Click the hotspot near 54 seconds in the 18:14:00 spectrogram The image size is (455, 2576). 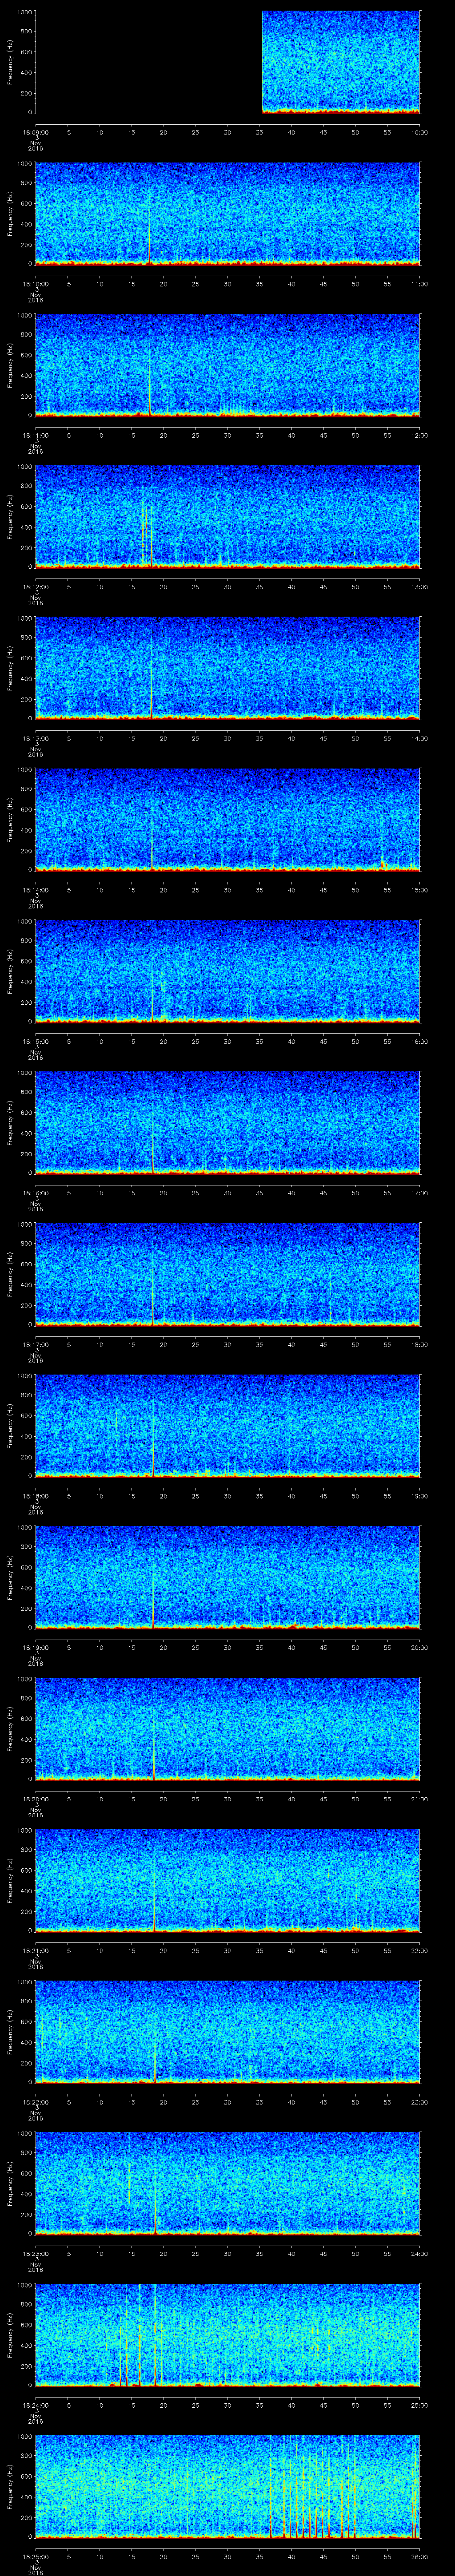384,863
